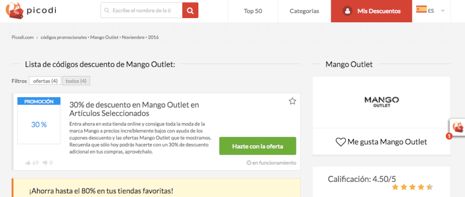Open the Mis Descuentos tab
This screenshot has height=197, width=465.
tap(371, 11)
